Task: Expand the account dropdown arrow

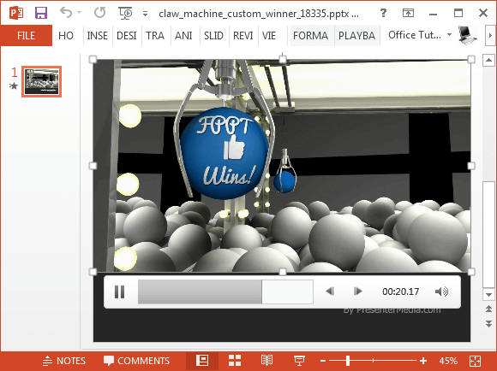Action: pyautogui.click(x=449, y=34)
